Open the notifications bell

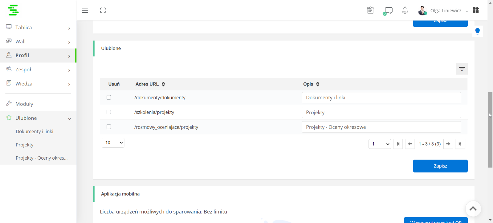[x=405, y=10]
